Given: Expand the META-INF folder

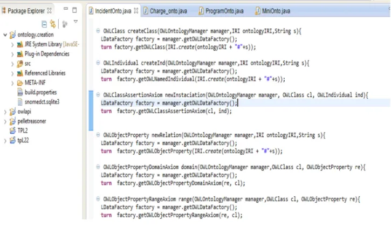Looking at the screenshot, I should coord(12,83).
